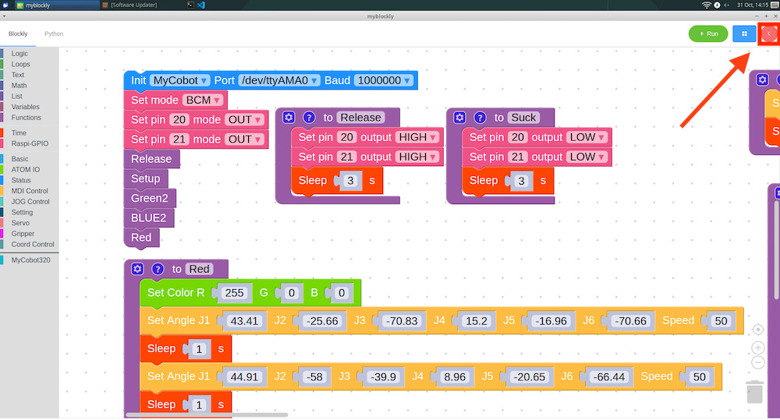Viewport: 780px width, 420px height.
Task: Open the MyCobot device dropdown in Init block
Action: click(x=179, y=80)
